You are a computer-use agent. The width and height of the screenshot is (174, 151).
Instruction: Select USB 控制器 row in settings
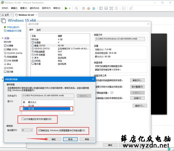(x=60, y=55)
